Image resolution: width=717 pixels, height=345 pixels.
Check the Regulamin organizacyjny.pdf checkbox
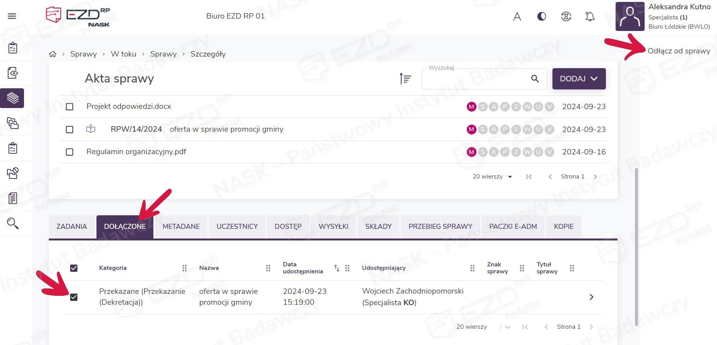click(x=70, y=152)
